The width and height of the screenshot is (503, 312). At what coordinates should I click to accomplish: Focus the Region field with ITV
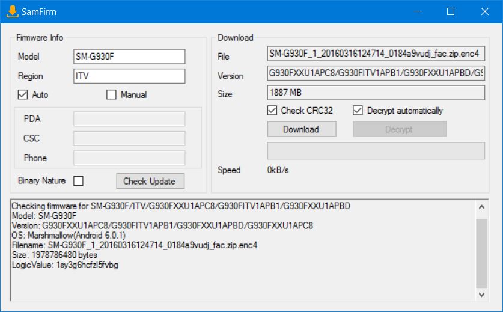click(x=129, y=76)
